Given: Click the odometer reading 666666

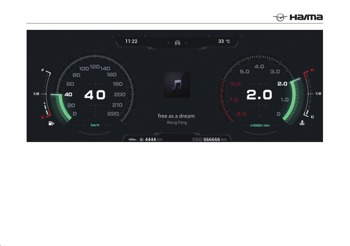Looking at the screenshot, I should [x=212, y=140].
